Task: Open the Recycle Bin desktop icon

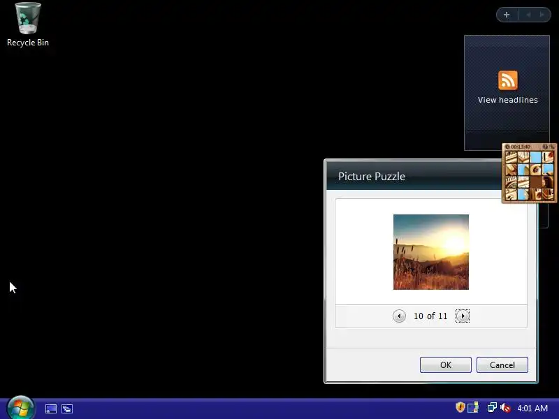Action: point(28,24)
